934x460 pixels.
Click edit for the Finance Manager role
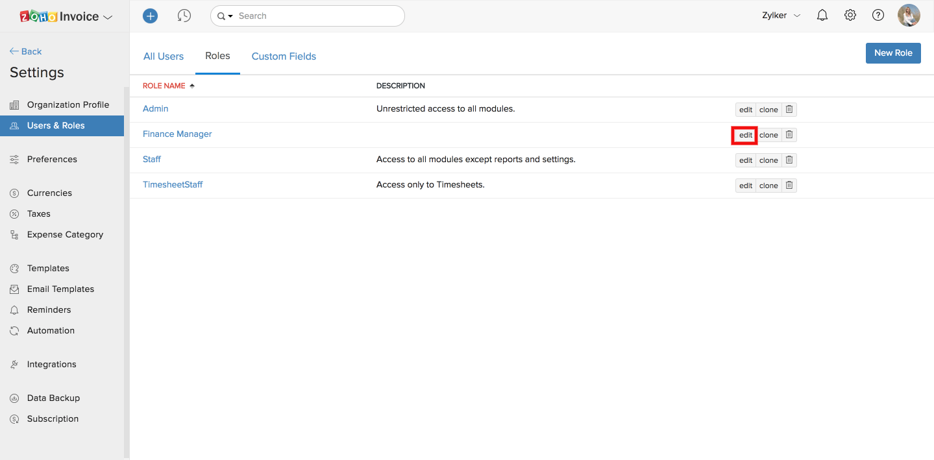coord(745,135)
